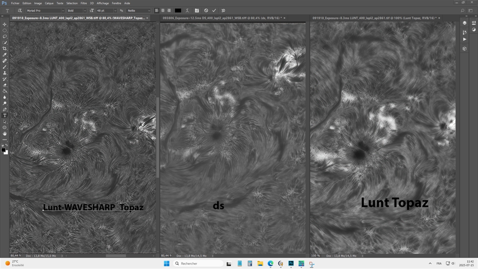This screenshot has height=269, width=478.
Task: Toggle text orientation in options bar
Action: (20, 11)
